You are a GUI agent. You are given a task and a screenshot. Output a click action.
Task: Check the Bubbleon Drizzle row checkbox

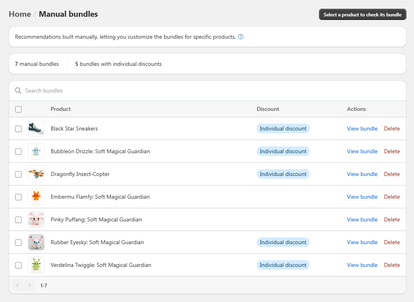[18, 151]
